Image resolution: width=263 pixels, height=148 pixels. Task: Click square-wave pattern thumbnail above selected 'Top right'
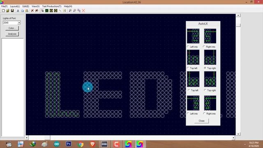tap(210, 57)
